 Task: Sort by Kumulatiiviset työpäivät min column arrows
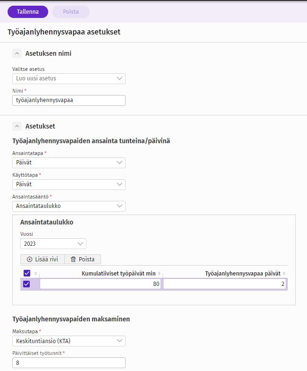pyautogui.click(x=159, y=274)
